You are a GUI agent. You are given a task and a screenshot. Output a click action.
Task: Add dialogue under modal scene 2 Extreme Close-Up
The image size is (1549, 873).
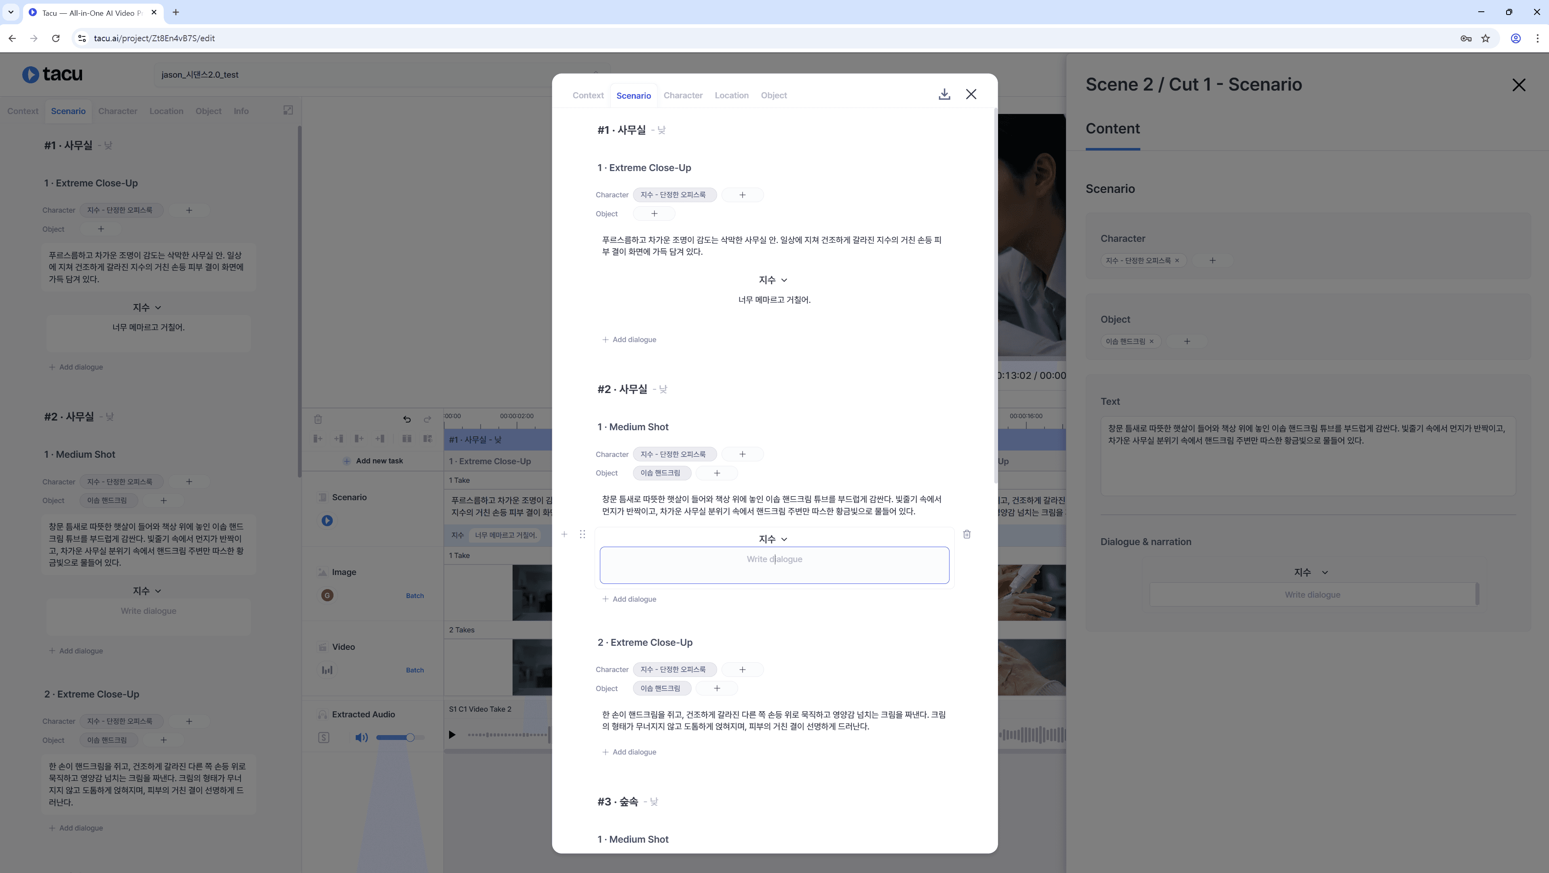(629, 752)
